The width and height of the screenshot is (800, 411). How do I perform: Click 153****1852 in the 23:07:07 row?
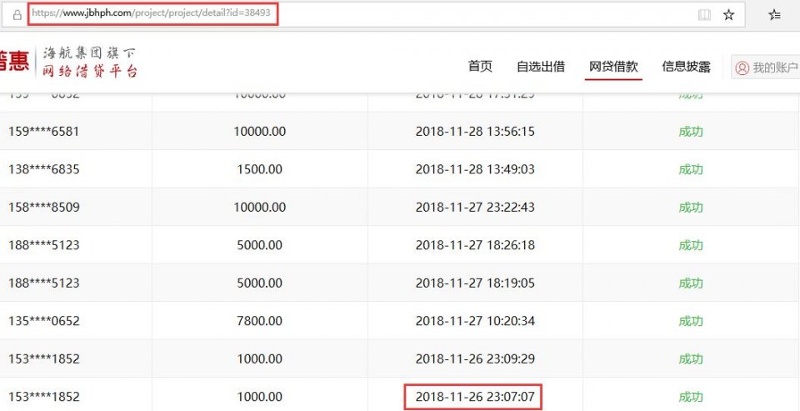pos(44,397)
